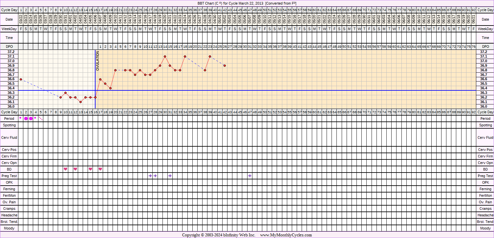
Task: Click the BD heart on cycle day 12
Action: coord(75,169)
